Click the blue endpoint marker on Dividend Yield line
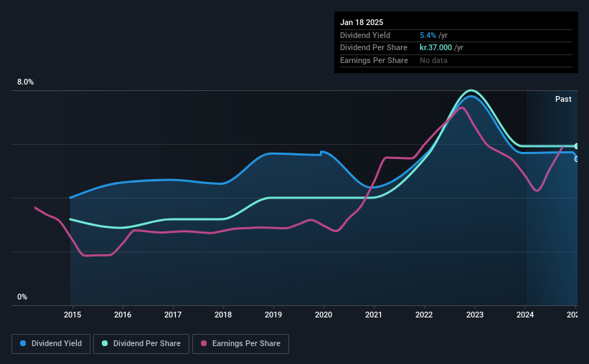Image resolution: width=589 pixels, height=364 pixels. pos(577,159)
